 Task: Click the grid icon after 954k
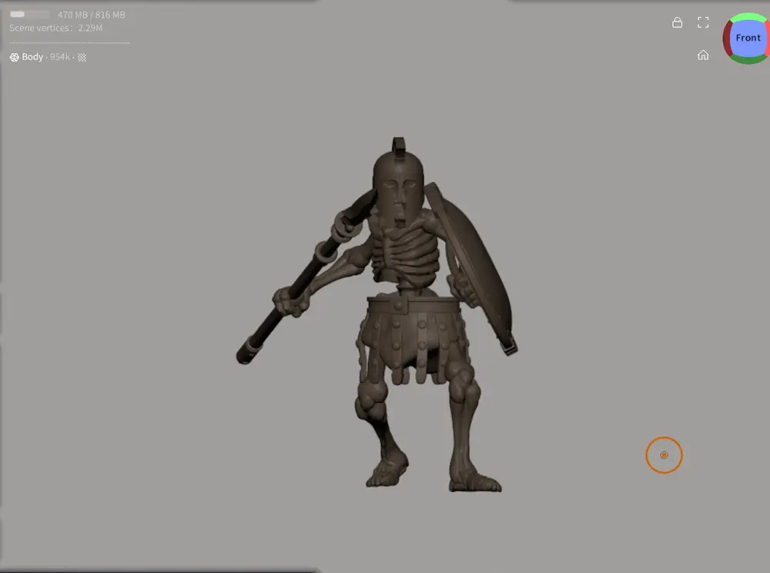(x=82, y=58)
